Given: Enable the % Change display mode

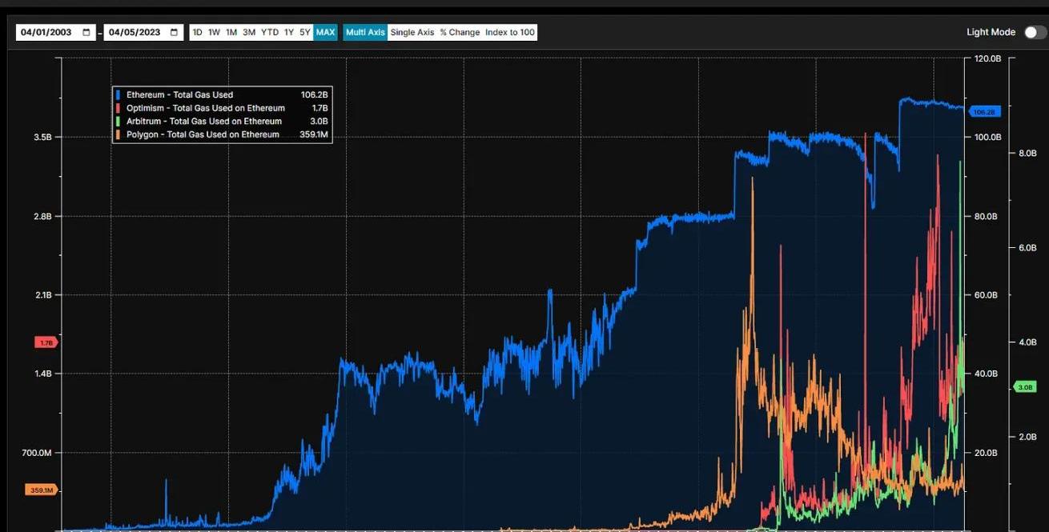Looking at the screenshot, I should 460,33.
